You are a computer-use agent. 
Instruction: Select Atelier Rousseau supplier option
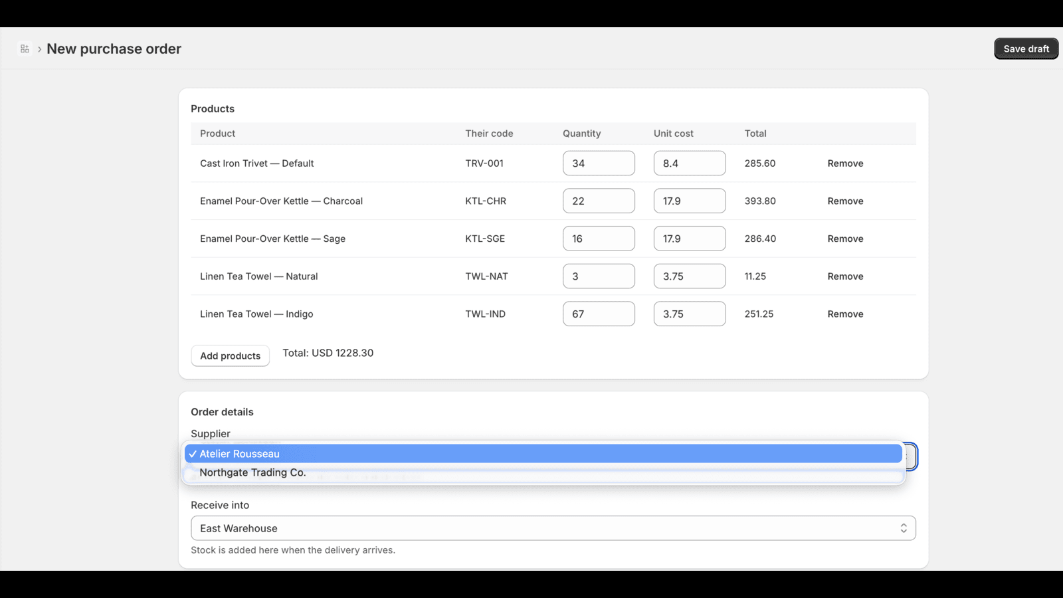click(543, 454)
